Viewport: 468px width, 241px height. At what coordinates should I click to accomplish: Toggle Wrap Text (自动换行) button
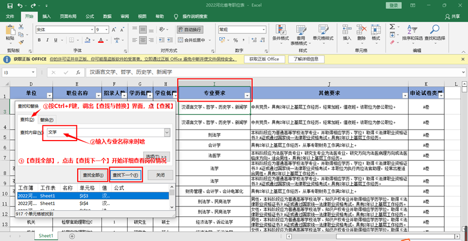[190, 30]
